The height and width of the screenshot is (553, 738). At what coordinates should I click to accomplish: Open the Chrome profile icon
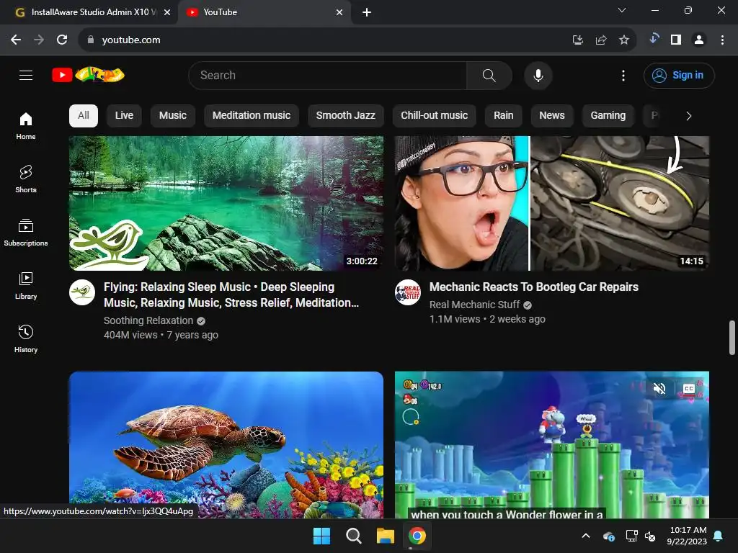[x=699, y=40]
